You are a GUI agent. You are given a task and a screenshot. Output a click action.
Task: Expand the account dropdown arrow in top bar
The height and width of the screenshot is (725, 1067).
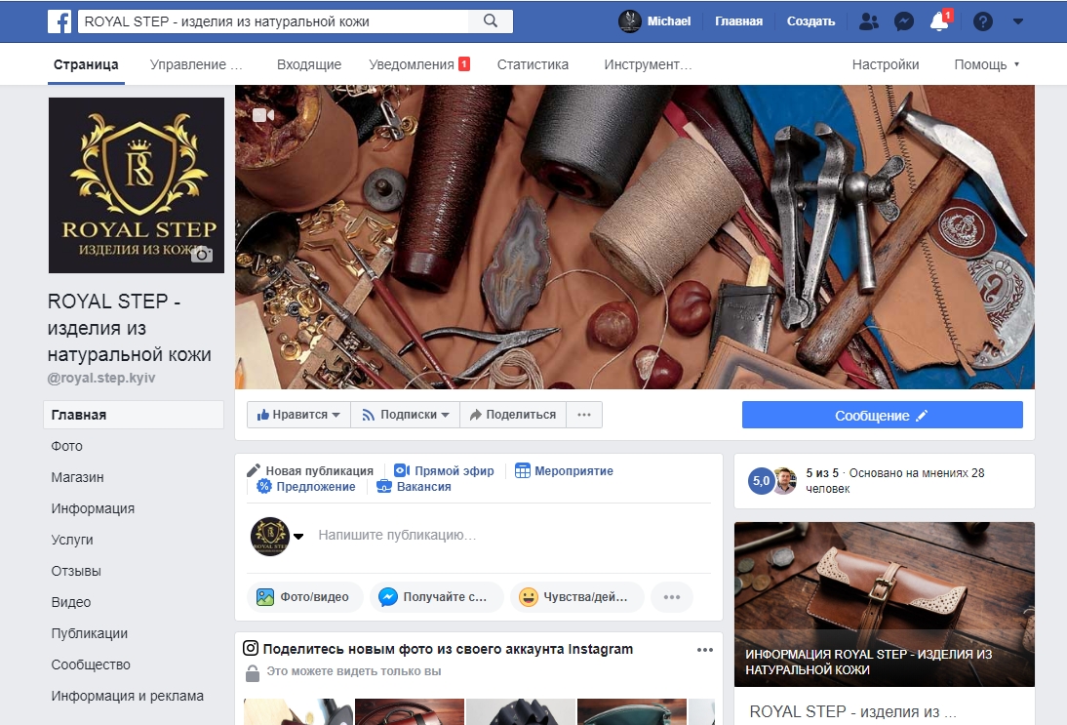click(1018, 21)
